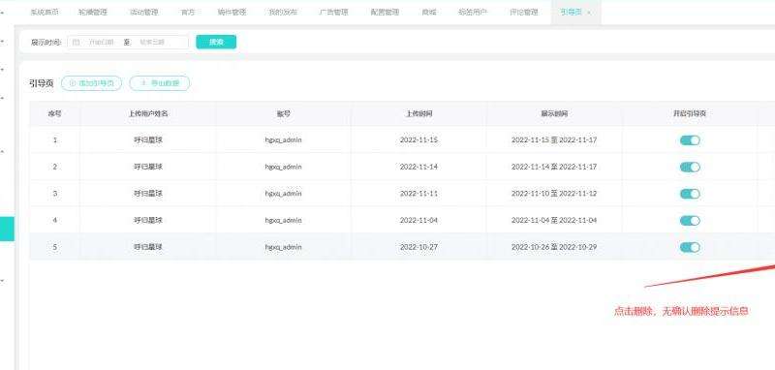Click the 上传用户姓名 column header

[148, 113]
